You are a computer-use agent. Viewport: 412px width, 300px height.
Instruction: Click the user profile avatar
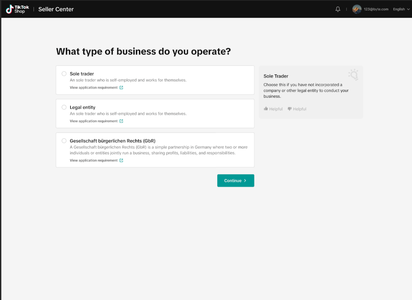pos(356,9)
